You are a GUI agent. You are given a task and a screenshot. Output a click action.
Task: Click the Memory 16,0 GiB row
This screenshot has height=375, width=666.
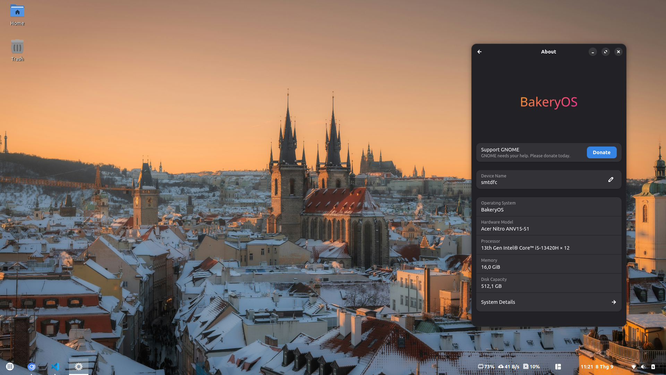(x=548, y=264)
